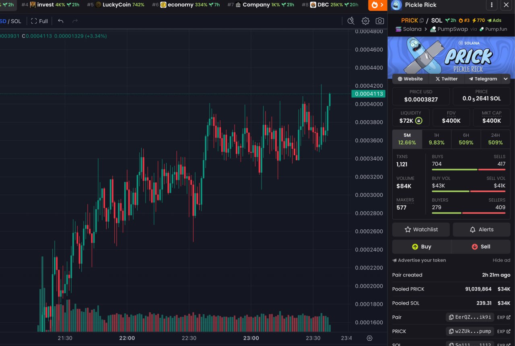Screen dimensions: 515x346
Task: Click the Pooled PRICK amount 91,039,864
Action: click(478, 289)
